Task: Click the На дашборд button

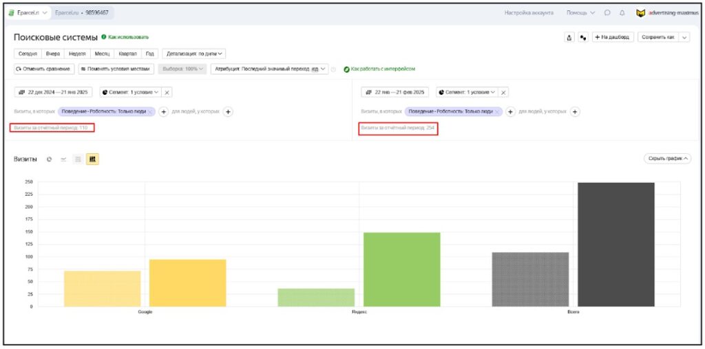Action: tap(612, 37)
